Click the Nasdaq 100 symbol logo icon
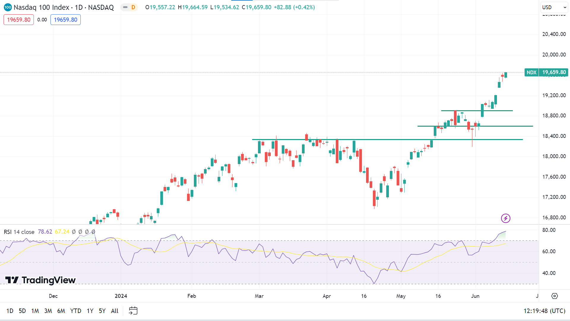This screenshot has width=570, height=321. 8,7
